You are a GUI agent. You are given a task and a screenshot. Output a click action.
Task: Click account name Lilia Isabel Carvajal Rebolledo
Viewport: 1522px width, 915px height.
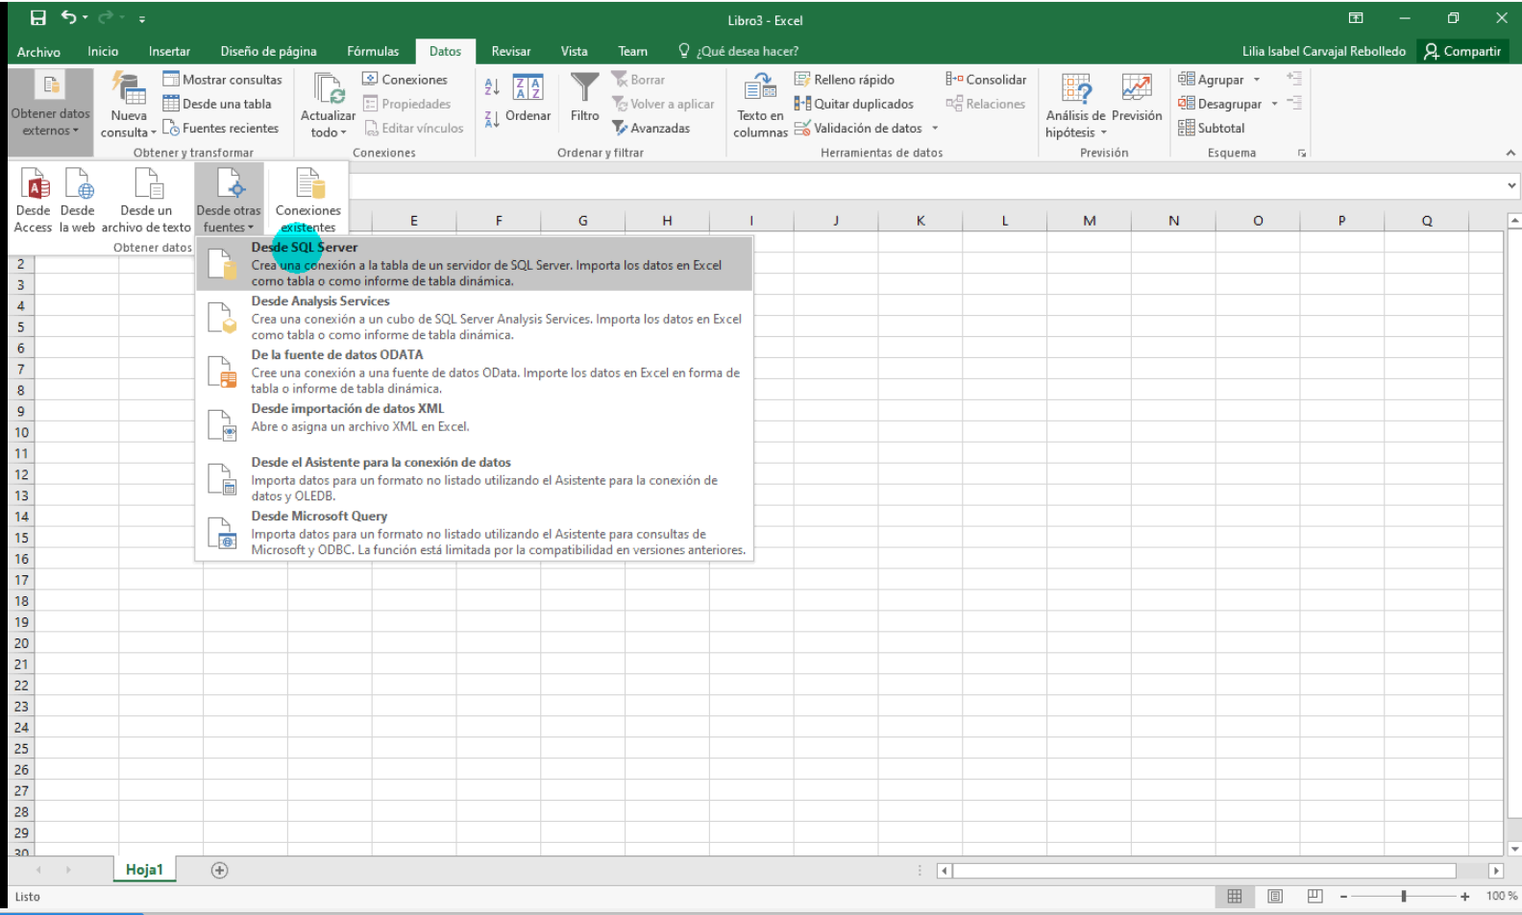tap(1323, 52)
